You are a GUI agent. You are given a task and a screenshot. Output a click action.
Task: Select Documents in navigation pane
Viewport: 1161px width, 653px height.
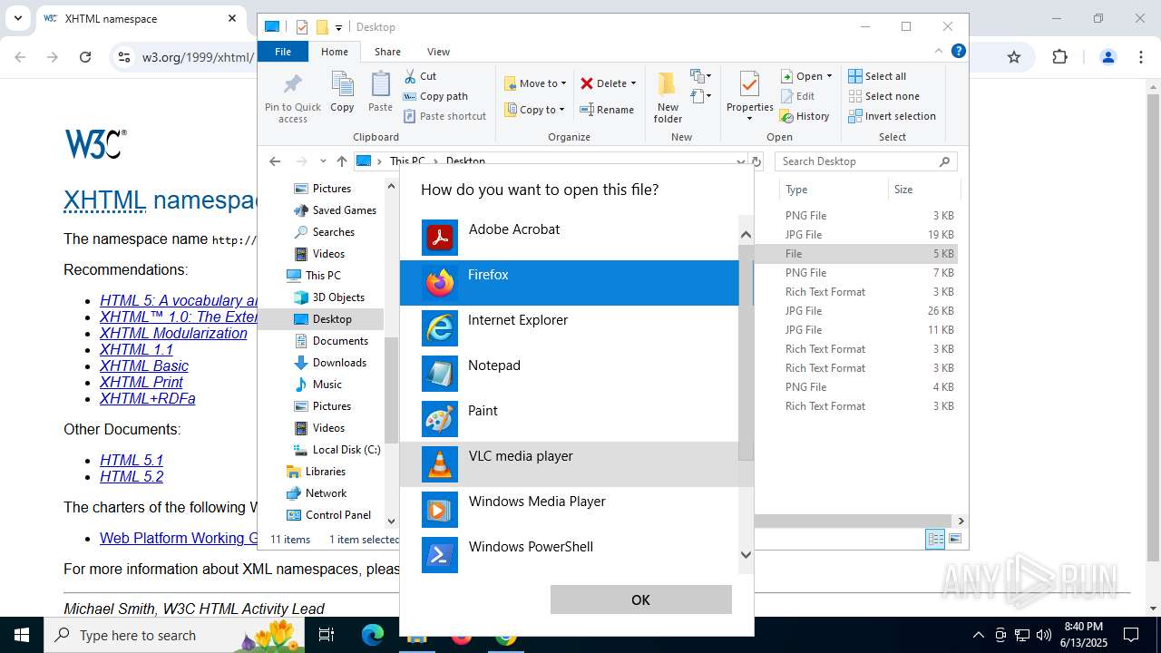(331, 341)
